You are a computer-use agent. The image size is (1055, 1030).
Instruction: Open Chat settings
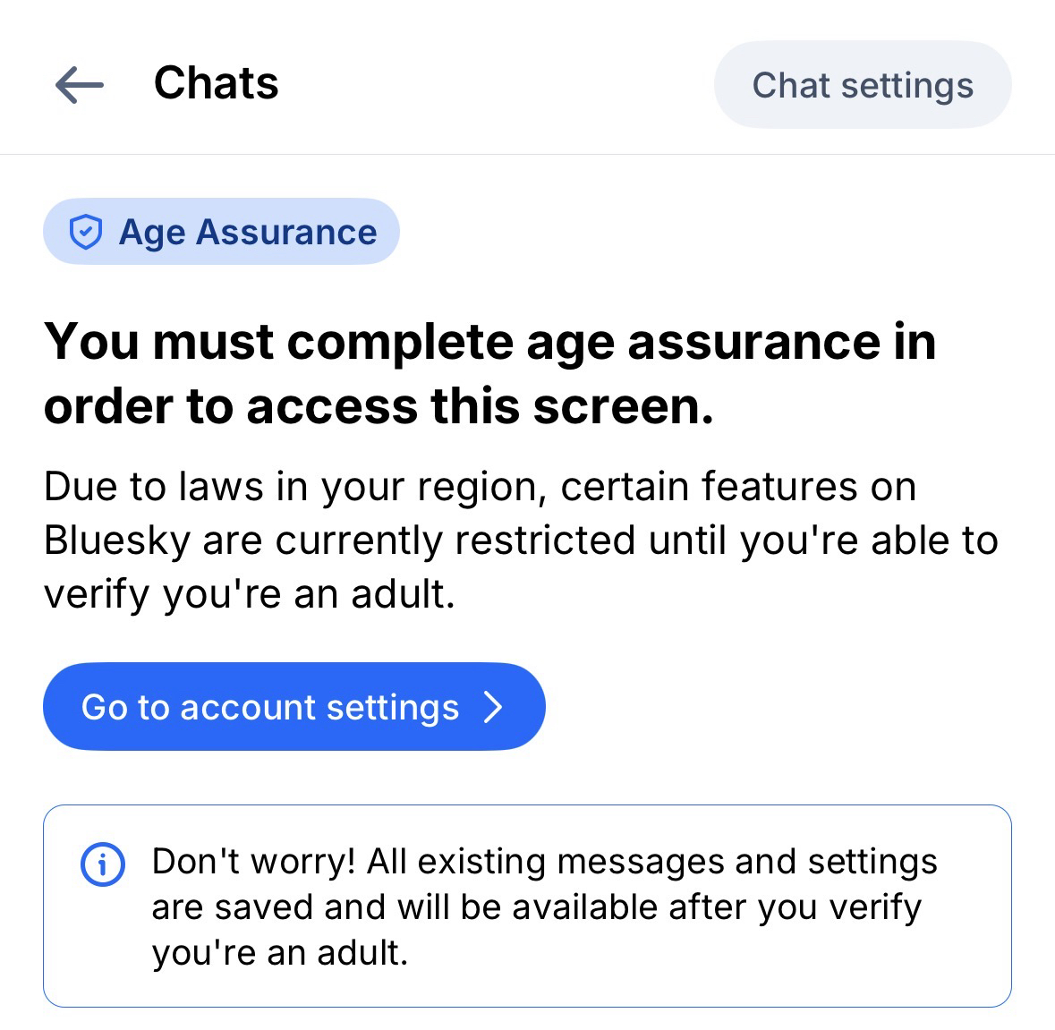click(863, 85)
